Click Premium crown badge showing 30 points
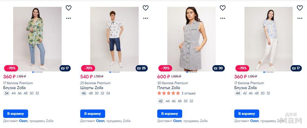The height and width of the screenshot is (128, 307). point(219,68)
